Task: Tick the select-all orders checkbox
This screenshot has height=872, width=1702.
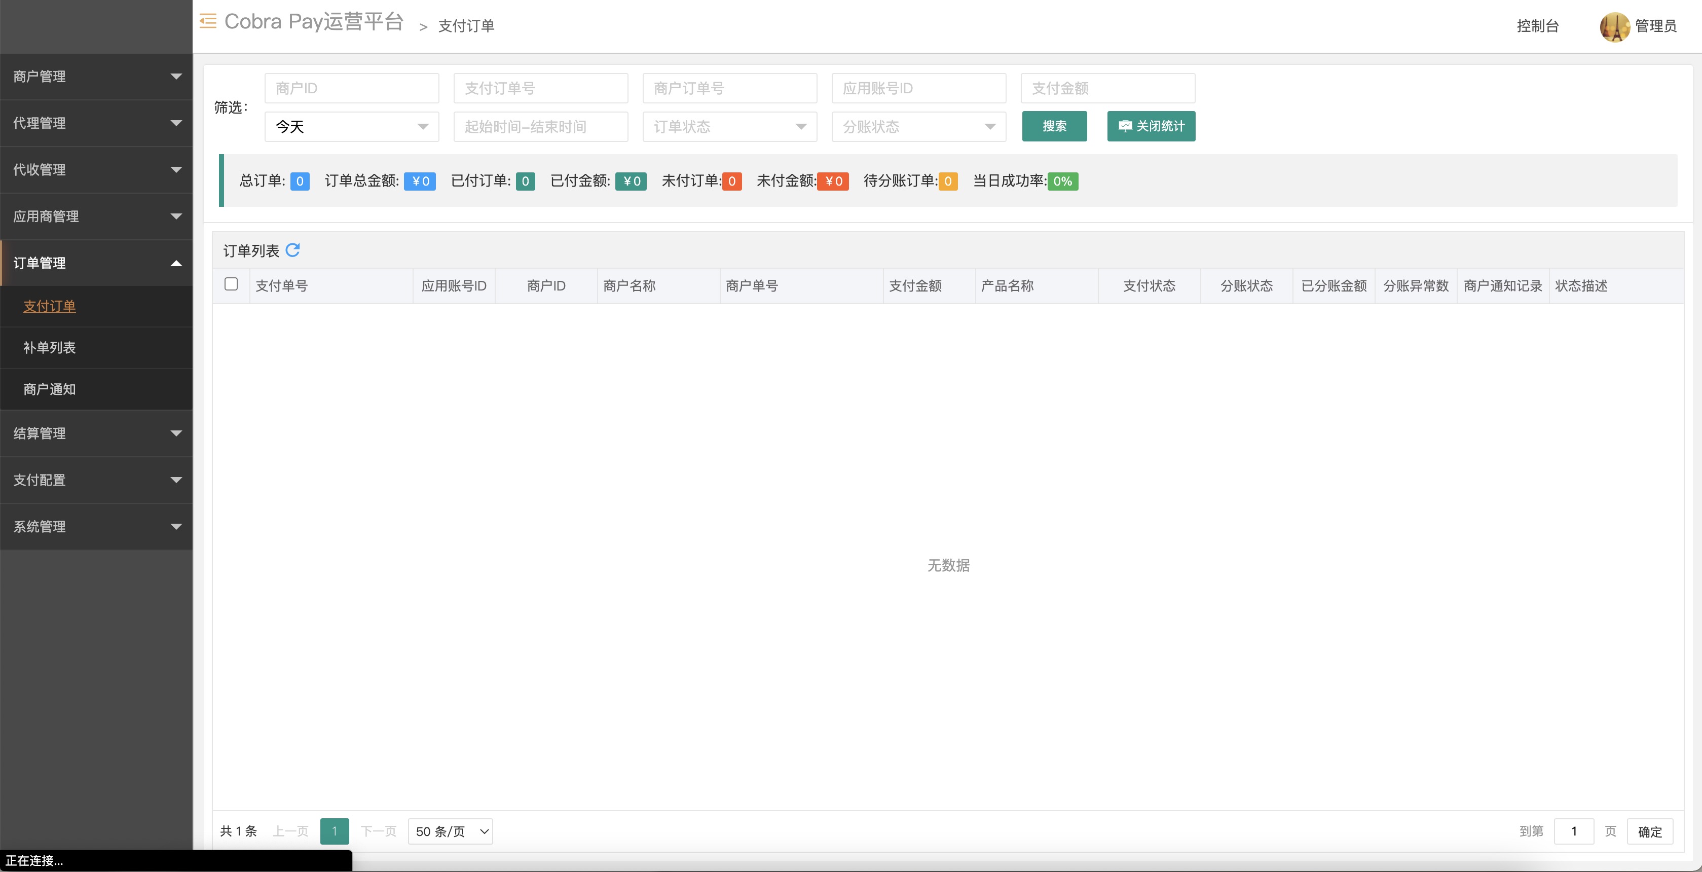Action: tap(231, 284)
